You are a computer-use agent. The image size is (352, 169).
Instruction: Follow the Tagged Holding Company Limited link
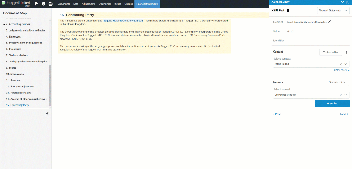click(123, 21)
